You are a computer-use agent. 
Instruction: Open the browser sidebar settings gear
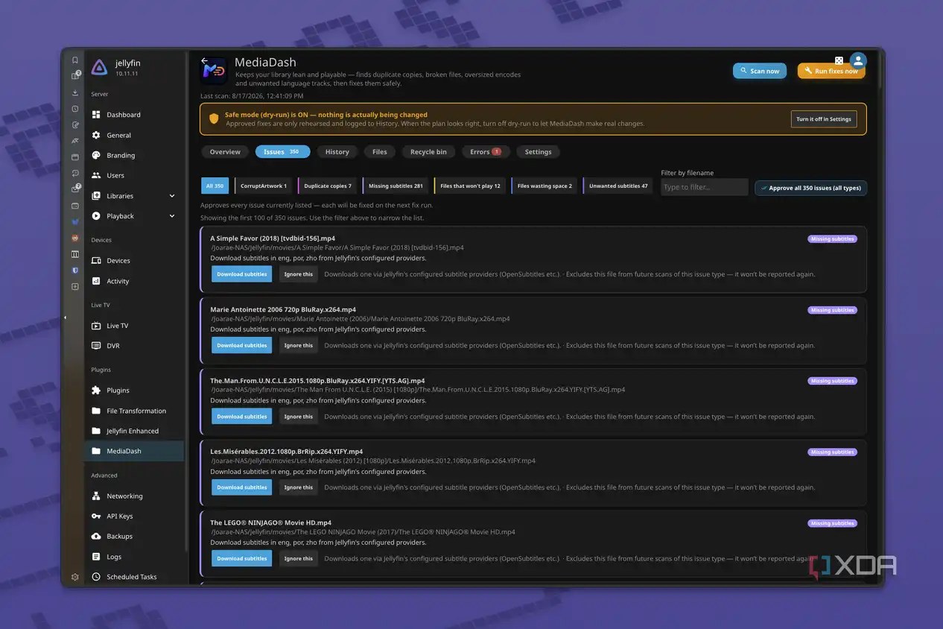pos(75,577)
